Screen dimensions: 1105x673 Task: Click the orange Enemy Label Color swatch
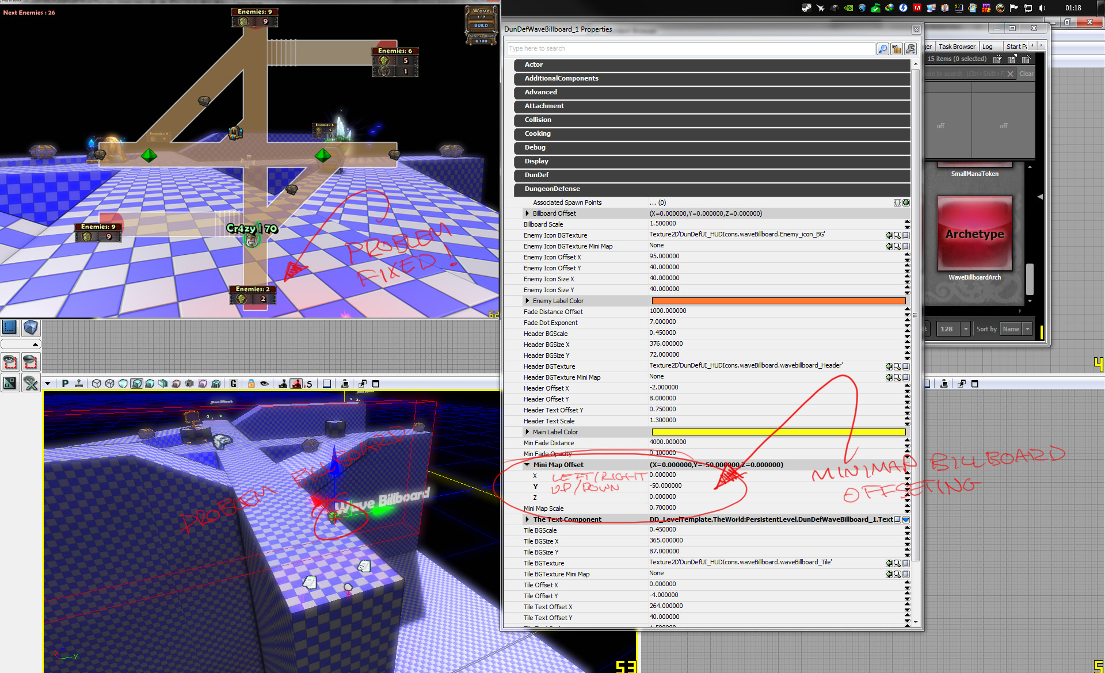[778, 301]
